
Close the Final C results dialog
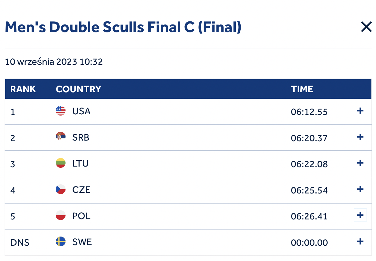click(x=366, y=28)
